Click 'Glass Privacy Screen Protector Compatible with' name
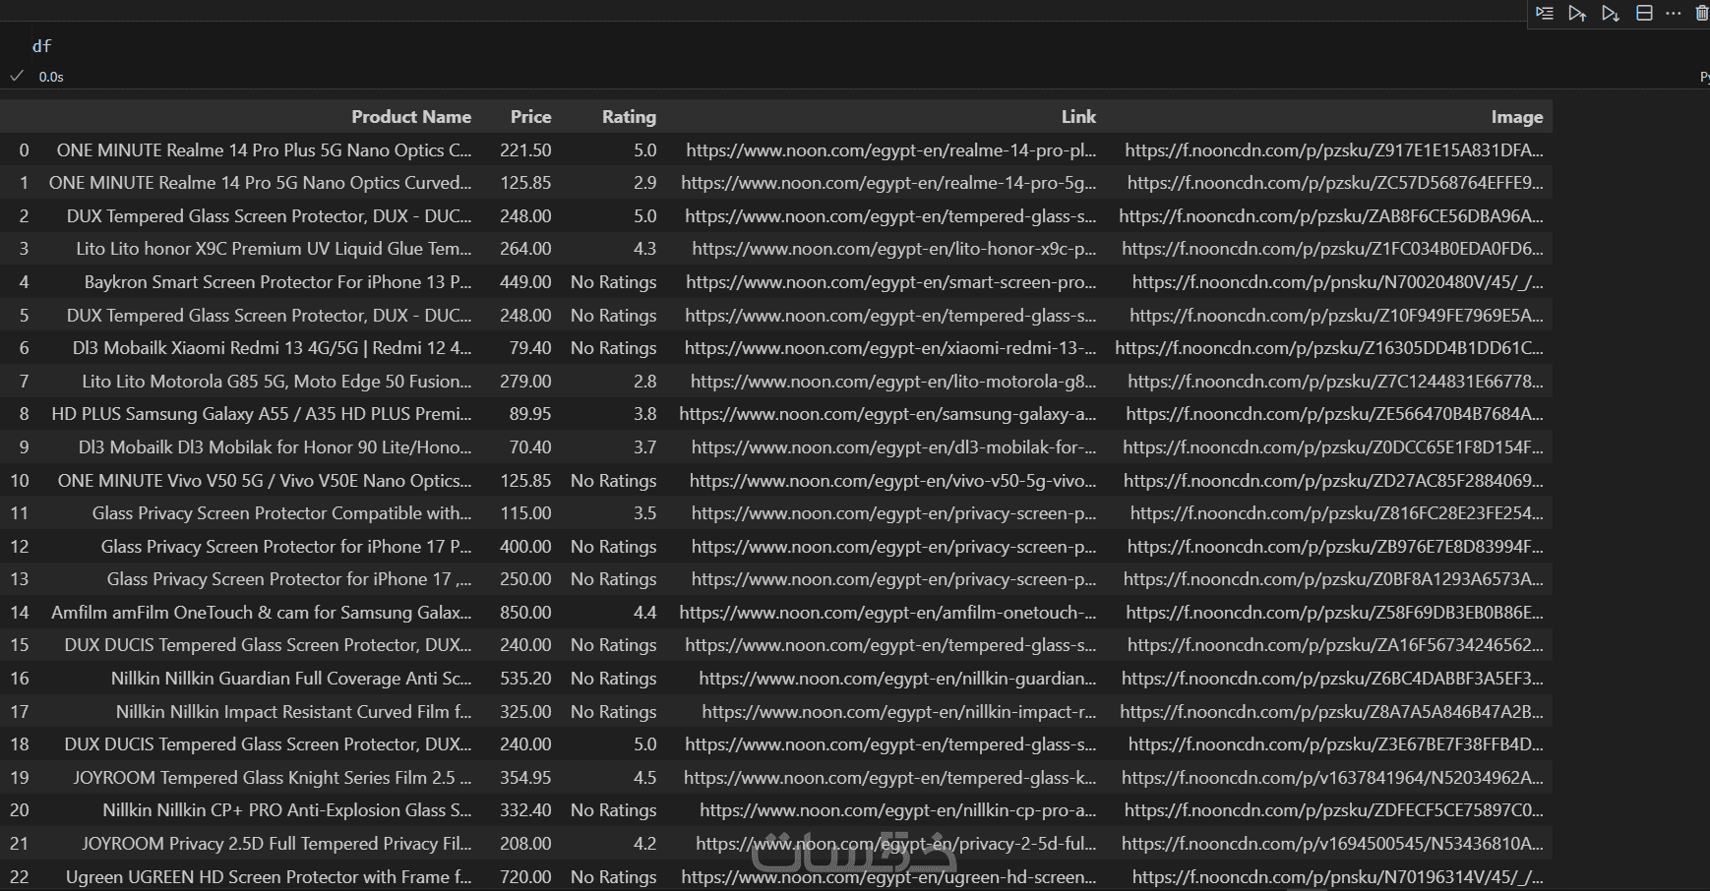 tap(281, 513)
